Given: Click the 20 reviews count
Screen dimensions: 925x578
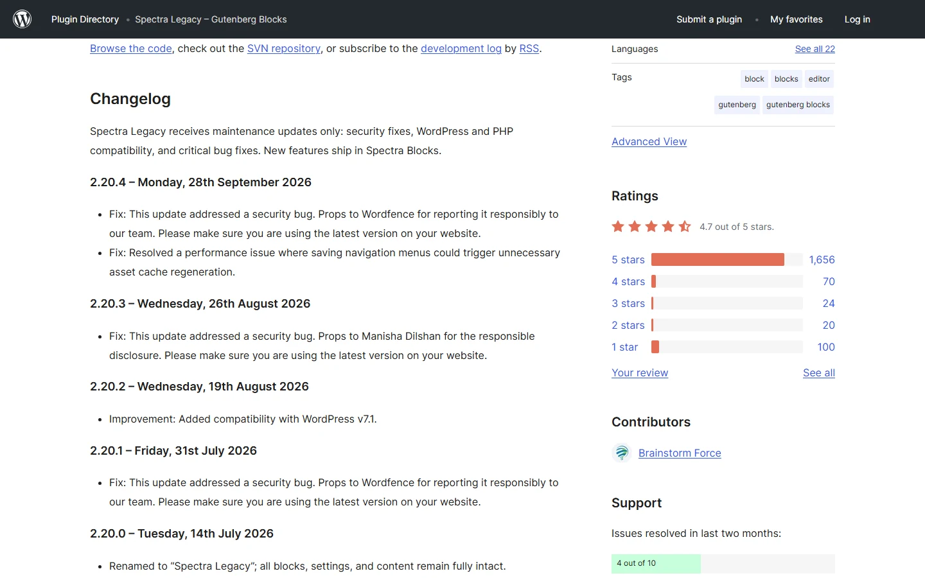Looking at the screenshot, I should 829,325.
